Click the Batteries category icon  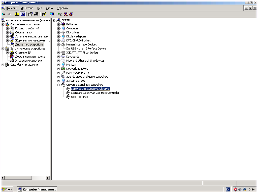[x=63, y=24]
